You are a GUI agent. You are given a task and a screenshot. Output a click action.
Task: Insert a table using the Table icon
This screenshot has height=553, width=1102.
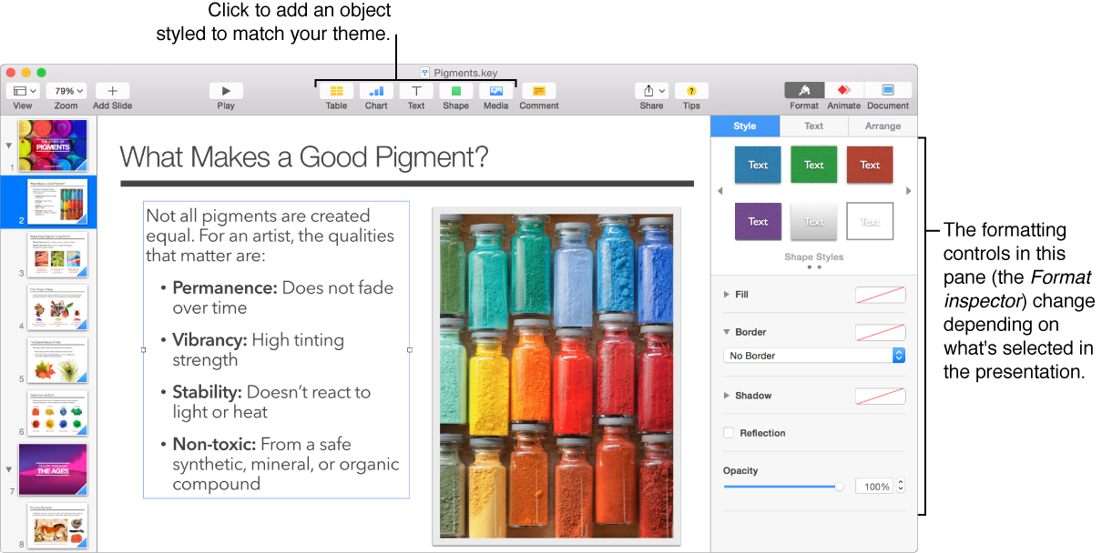pyautogui.click(x=336, y=91)
